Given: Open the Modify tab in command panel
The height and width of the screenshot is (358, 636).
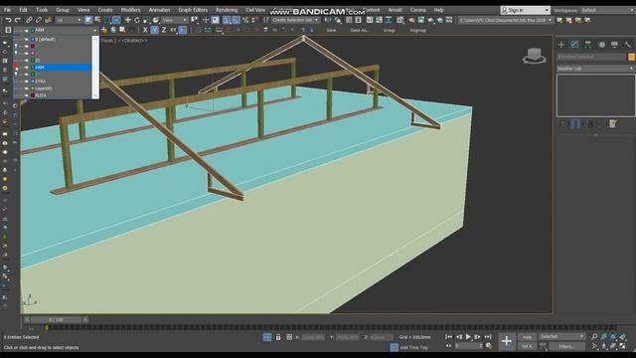Looking at the screenshot, I should coord(574,44).
